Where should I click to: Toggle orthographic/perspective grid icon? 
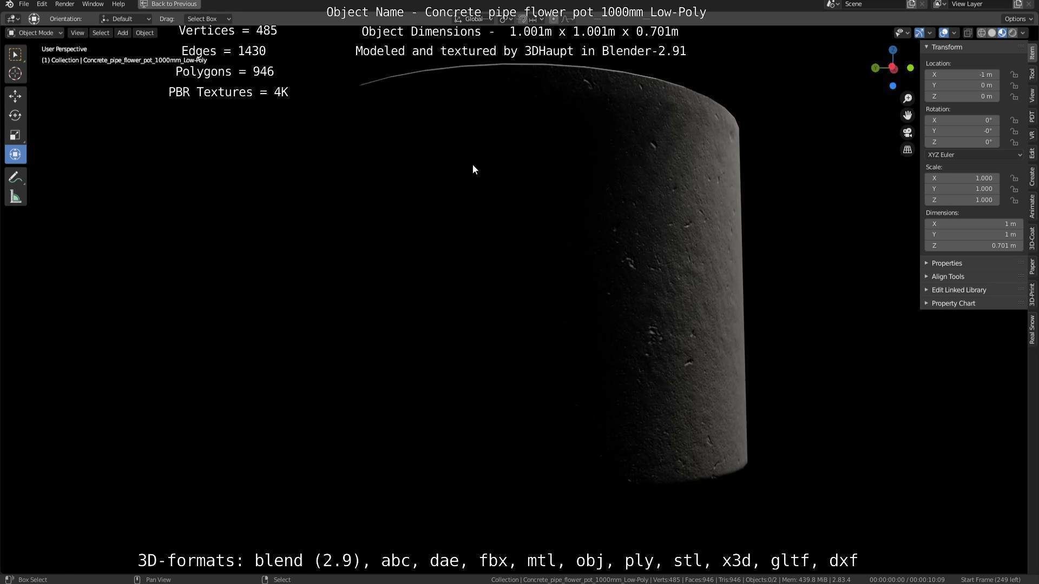[x=908, y=150]
